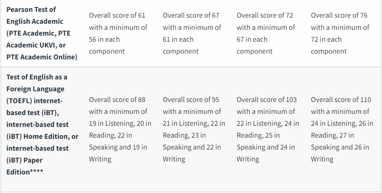Screen dimensions: 382x193
Task: Select the TOEFL overall score of 103 text
Action: [267, 100]
